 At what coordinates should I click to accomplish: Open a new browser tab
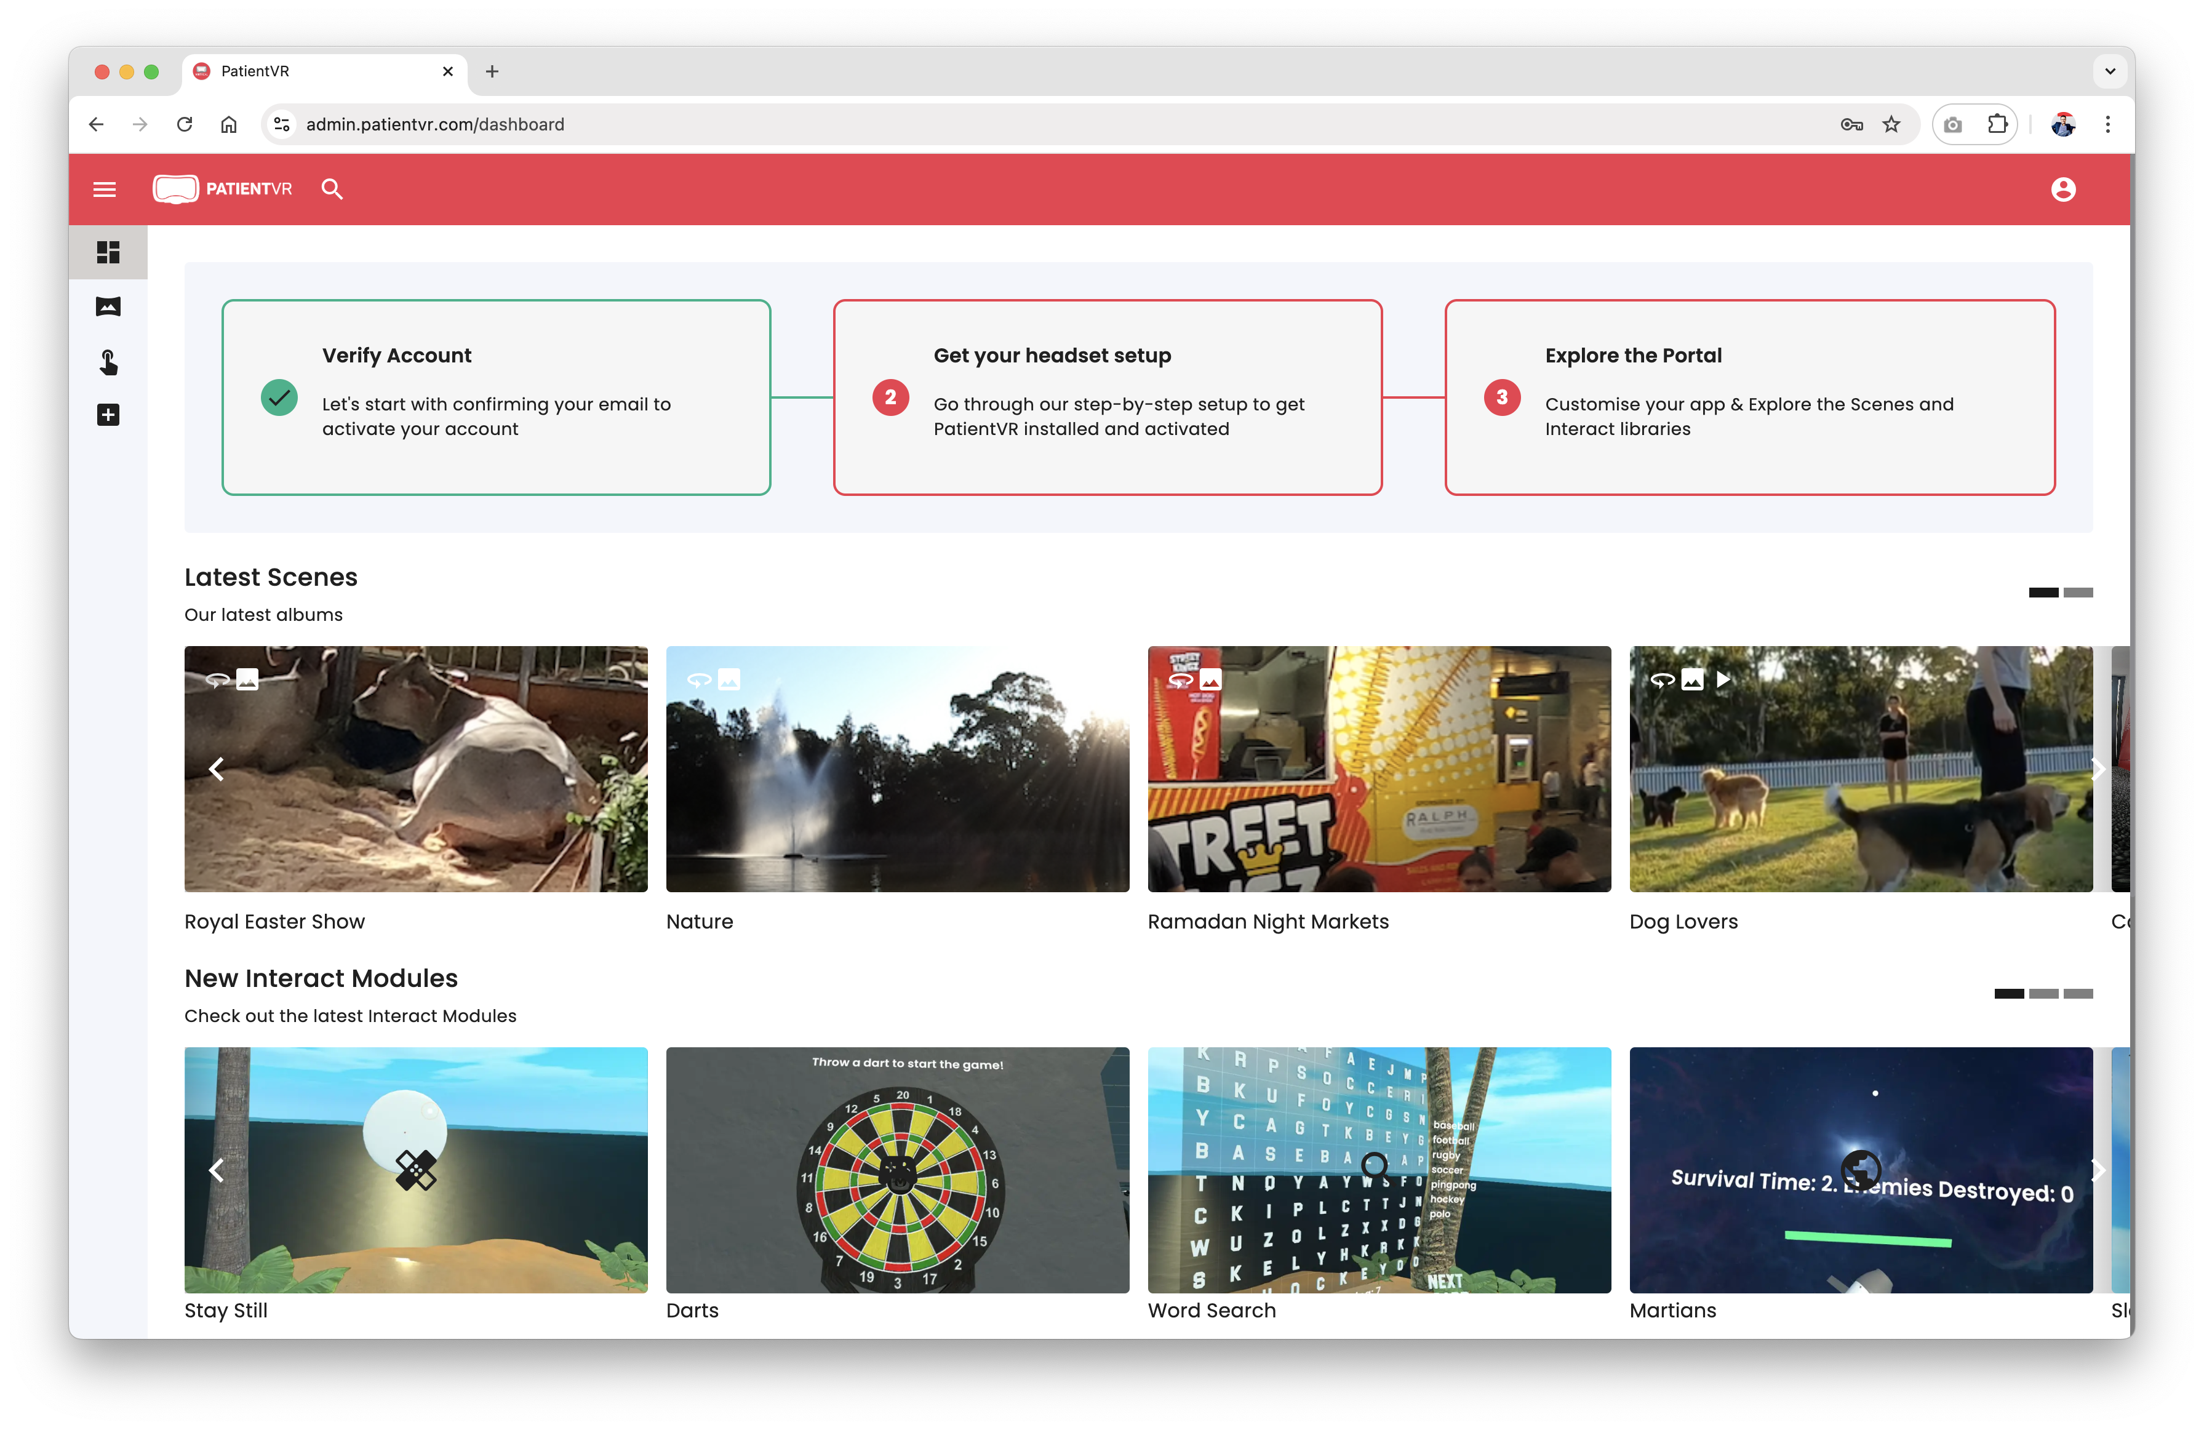492,71
